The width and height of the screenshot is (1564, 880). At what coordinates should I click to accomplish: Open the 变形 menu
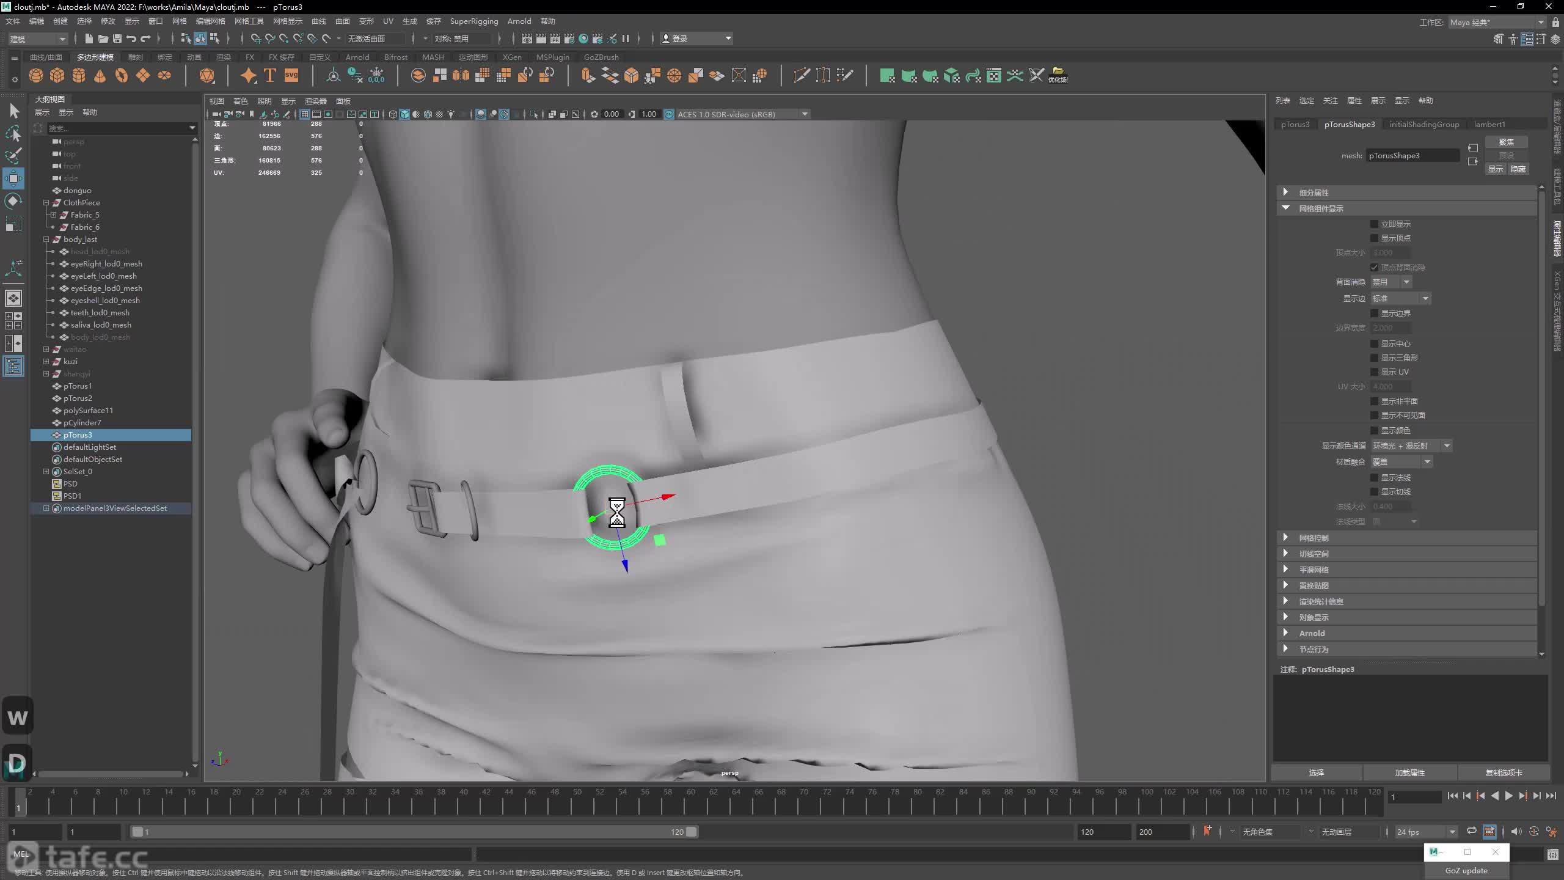(366, 21)
